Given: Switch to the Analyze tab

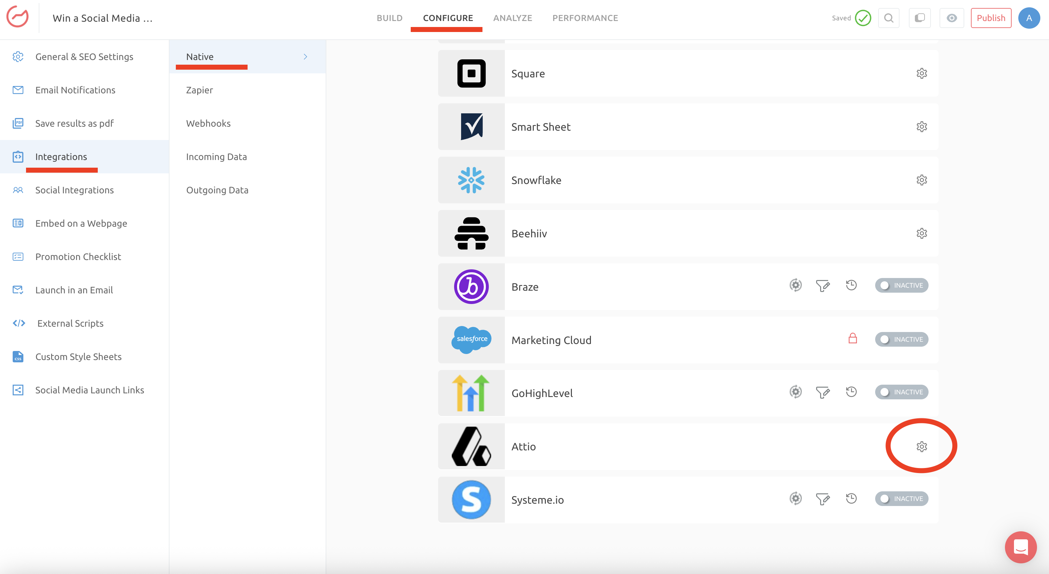Looking at the screenshot, I should click(512, 18).
